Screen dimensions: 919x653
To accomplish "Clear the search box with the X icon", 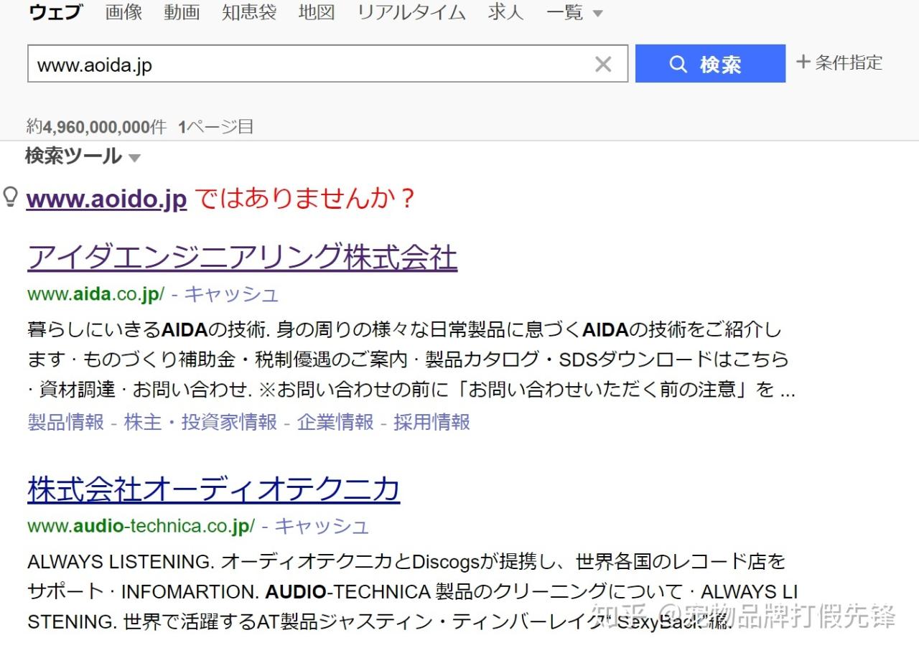I will click(x=603, y=65).
